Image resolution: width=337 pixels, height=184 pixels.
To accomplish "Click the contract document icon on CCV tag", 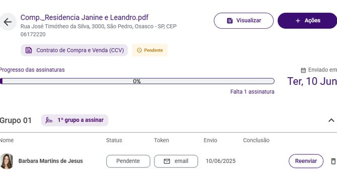I will (29, 50).
